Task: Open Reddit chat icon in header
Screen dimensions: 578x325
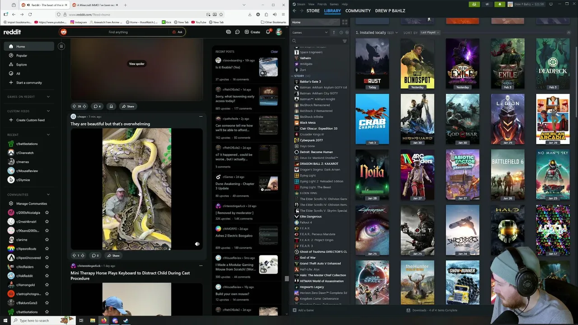Action: pyautogui.click(x=237, y=32)
